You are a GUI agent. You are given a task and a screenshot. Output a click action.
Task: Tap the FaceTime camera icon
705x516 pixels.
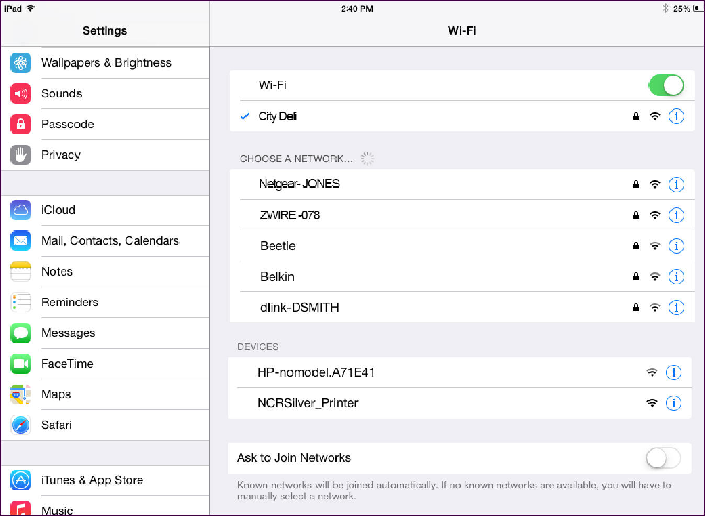click(20, 364)
